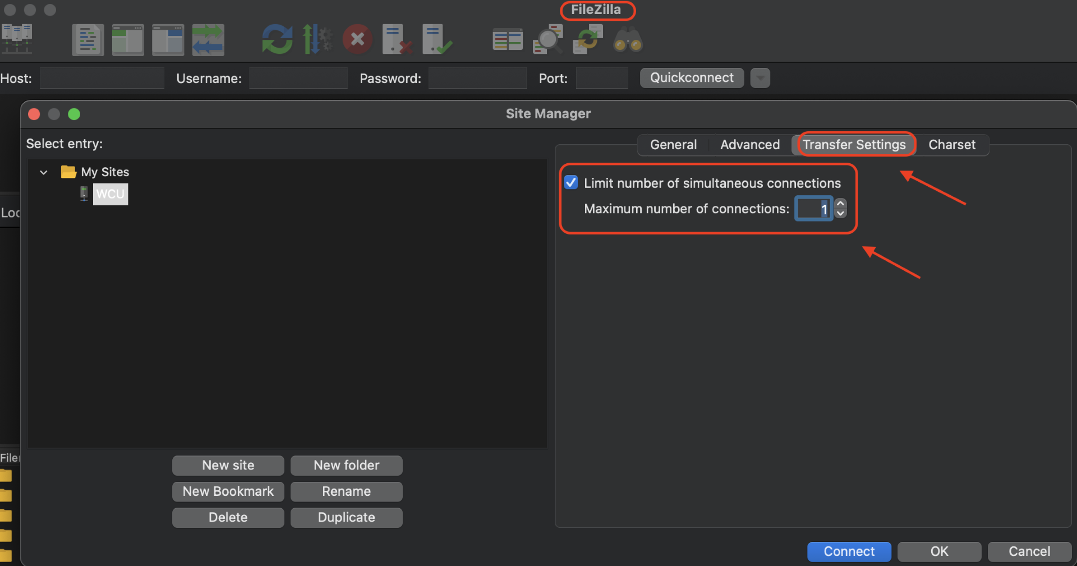Collapse the My Sites tree node
The height and width of the screenshot is (566, 1077).
click(44, 172)
